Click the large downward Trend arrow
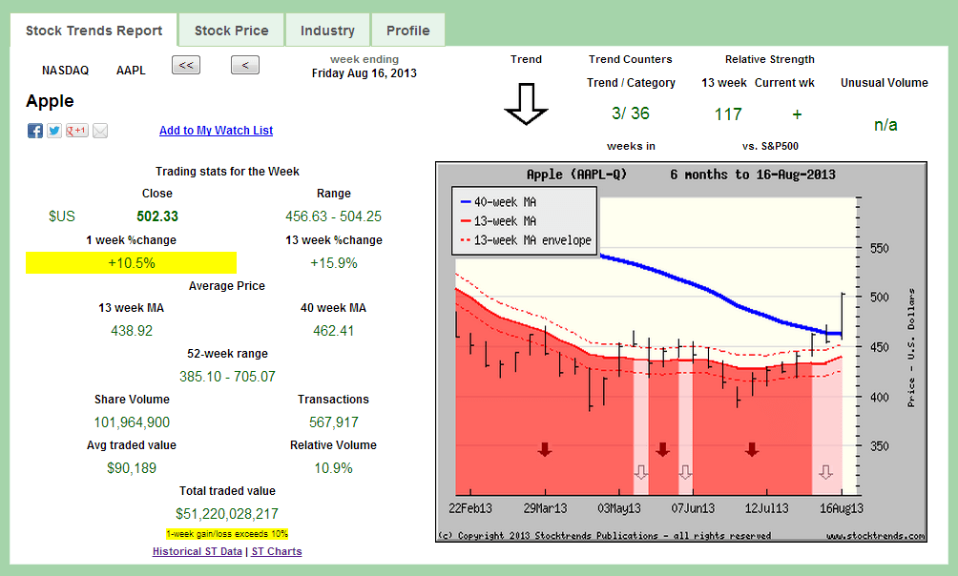Viewport: 958px width, 576px height. 526,104
